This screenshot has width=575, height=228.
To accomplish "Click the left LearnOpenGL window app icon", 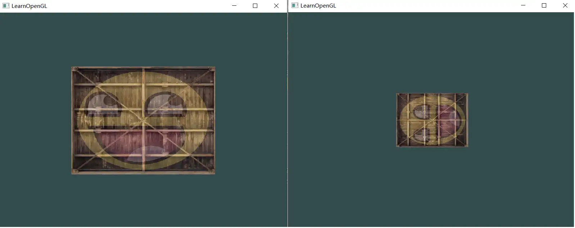I will pyautogui.click(x=6, y=6).
